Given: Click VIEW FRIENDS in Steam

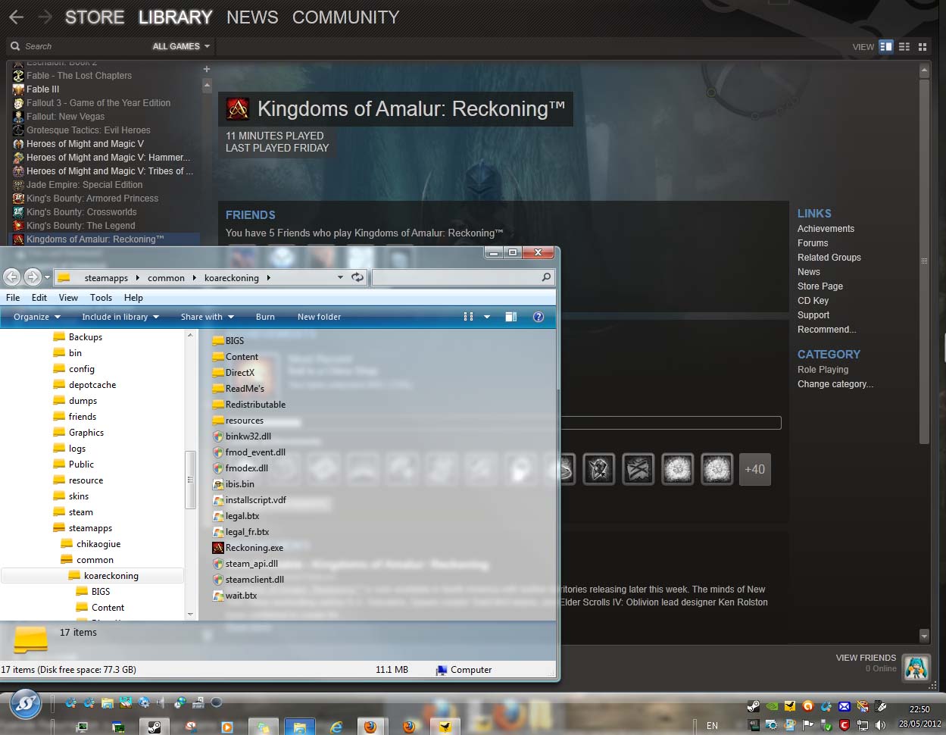Looking at the screenshot, I should click(x=866, y=658).
